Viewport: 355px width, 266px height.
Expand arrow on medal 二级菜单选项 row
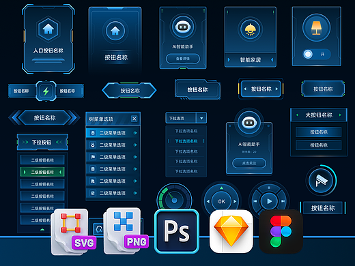coord(135,145)
